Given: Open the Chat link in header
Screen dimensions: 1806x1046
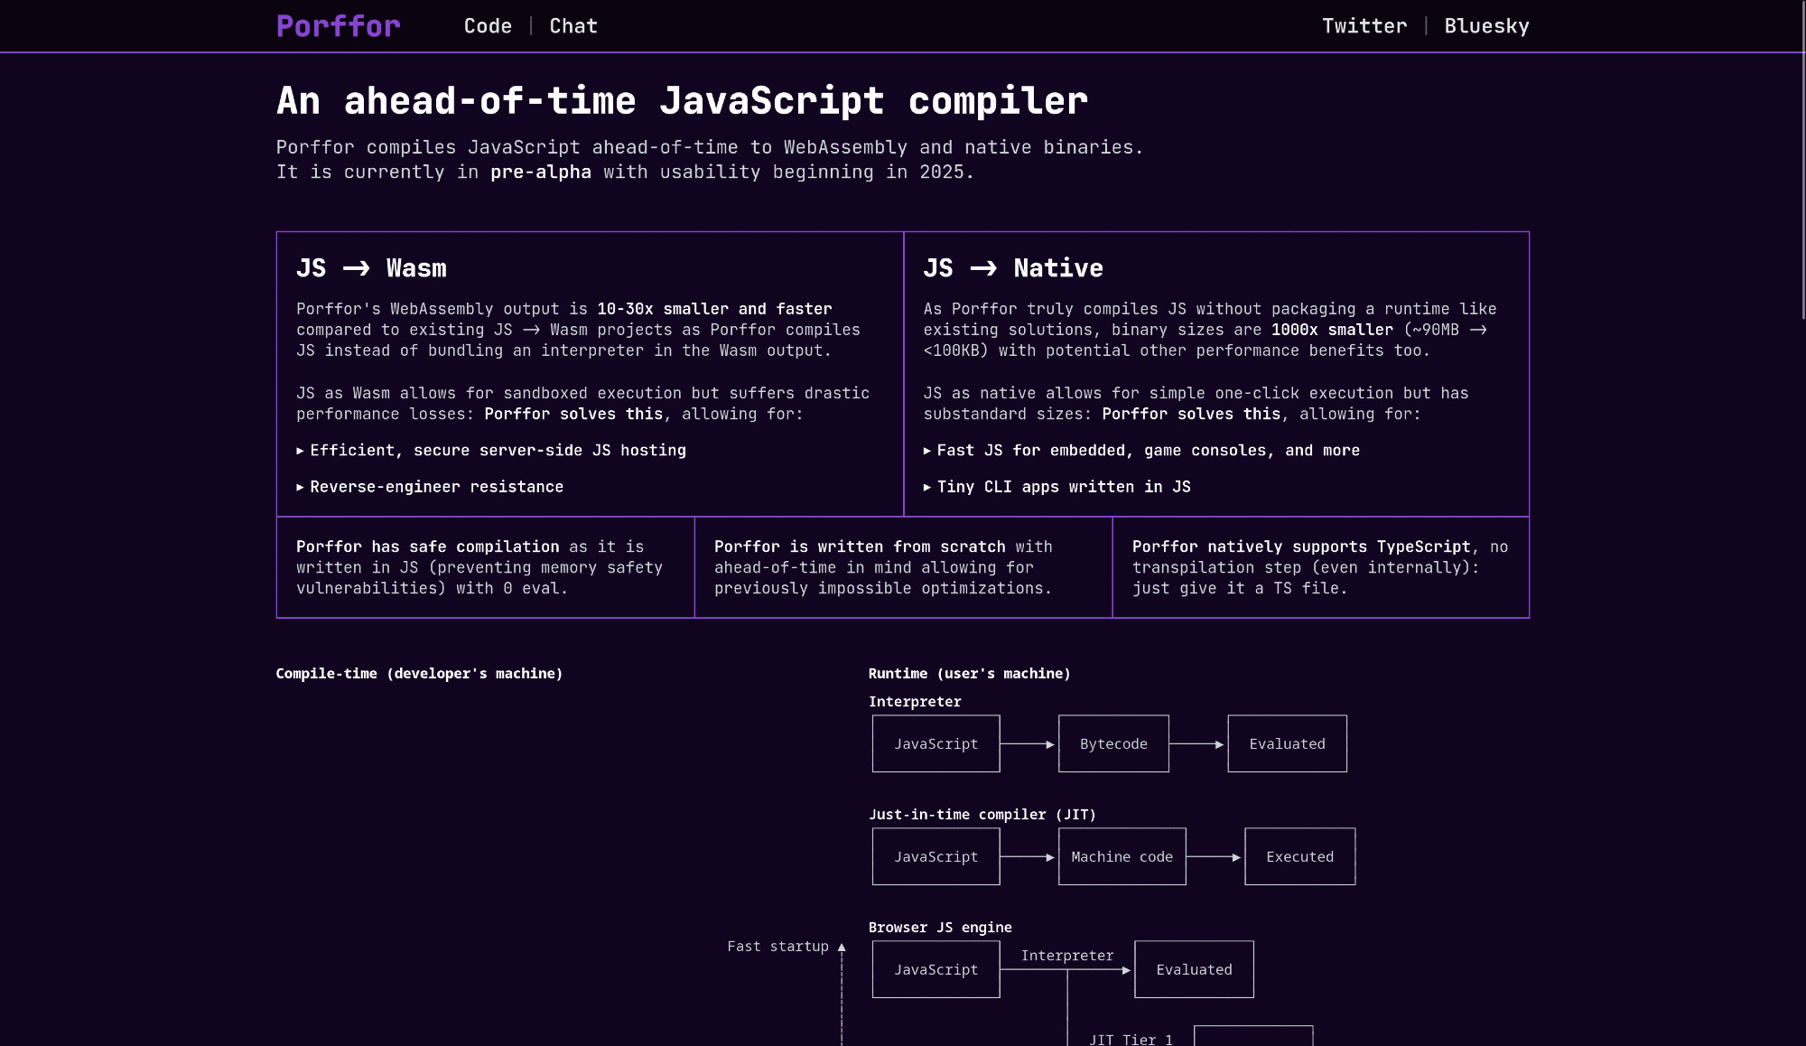Looking at the screenshot, I should [573, 26].
